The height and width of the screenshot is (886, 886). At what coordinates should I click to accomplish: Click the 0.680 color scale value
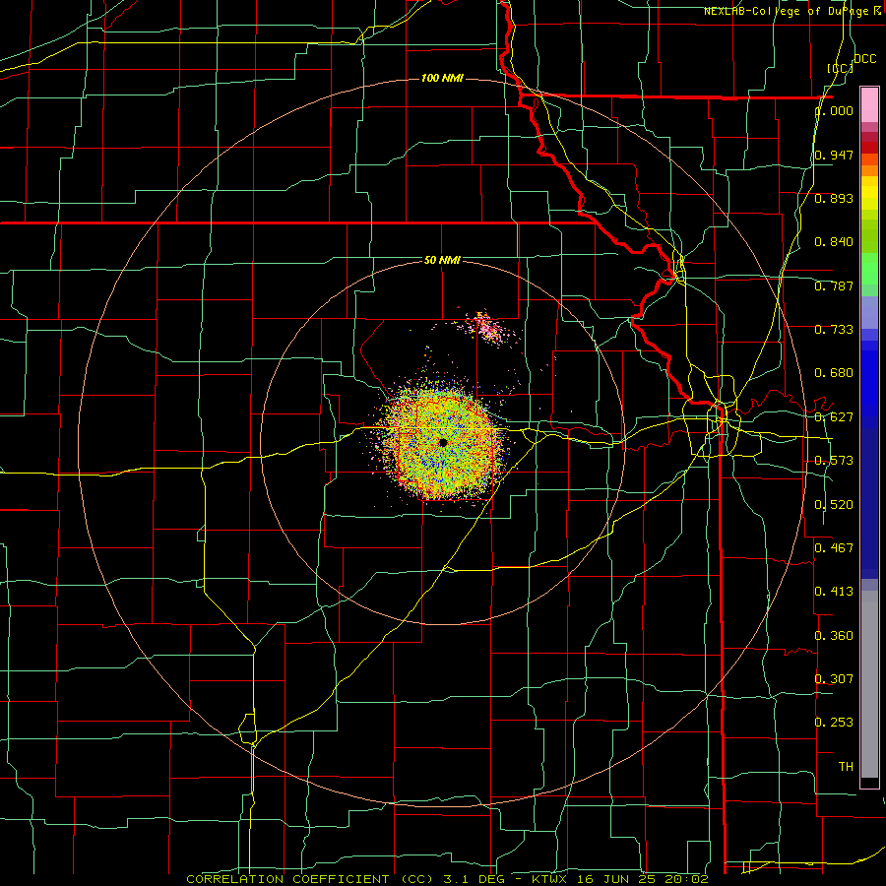pyautogui.click(x=834, y=373)
